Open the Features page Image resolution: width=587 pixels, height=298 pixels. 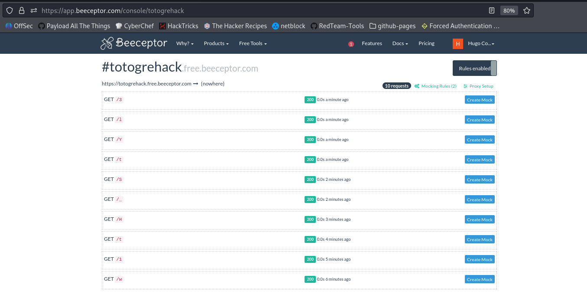[372, 43]
